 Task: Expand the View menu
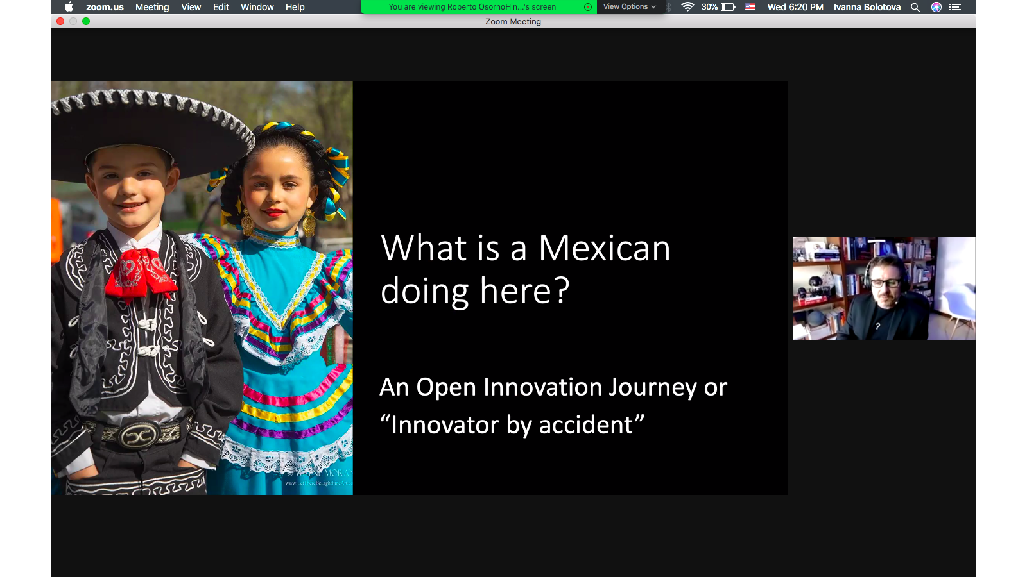pos(191,7)
